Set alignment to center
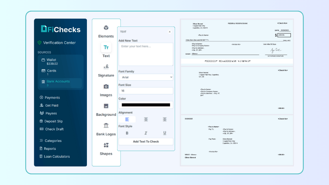 [x=146, y=119]
